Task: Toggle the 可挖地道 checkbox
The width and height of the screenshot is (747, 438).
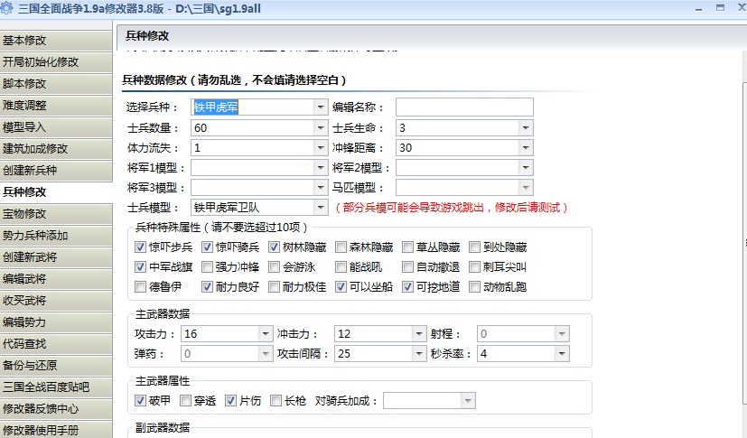Action: click(x=409, y=287)
